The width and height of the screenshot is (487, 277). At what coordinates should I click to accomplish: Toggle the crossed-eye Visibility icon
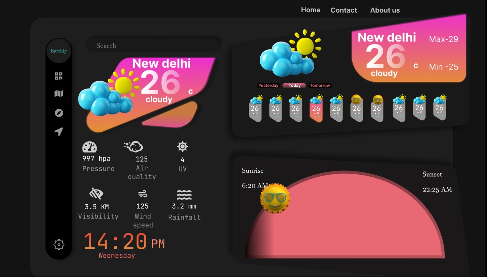(97, 194)
